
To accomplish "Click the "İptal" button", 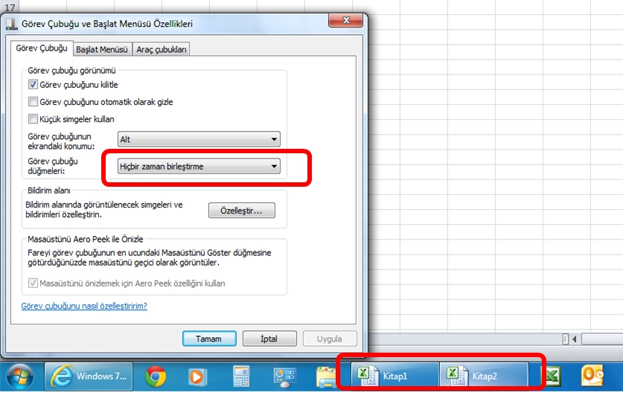I will [269, 339].
